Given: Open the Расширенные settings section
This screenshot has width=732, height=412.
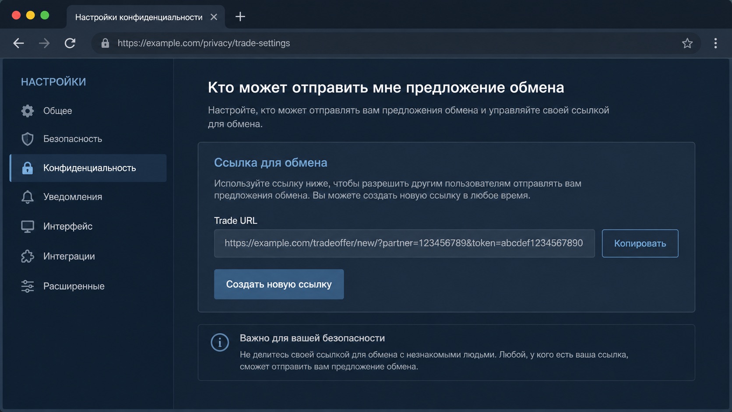Looking at the screenshot, I should (88, 286).
